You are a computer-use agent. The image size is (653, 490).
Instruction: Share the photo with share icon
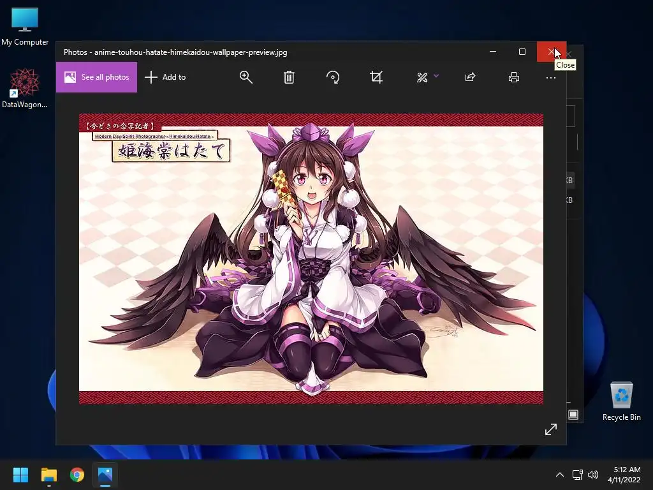(x=470, y=77)
